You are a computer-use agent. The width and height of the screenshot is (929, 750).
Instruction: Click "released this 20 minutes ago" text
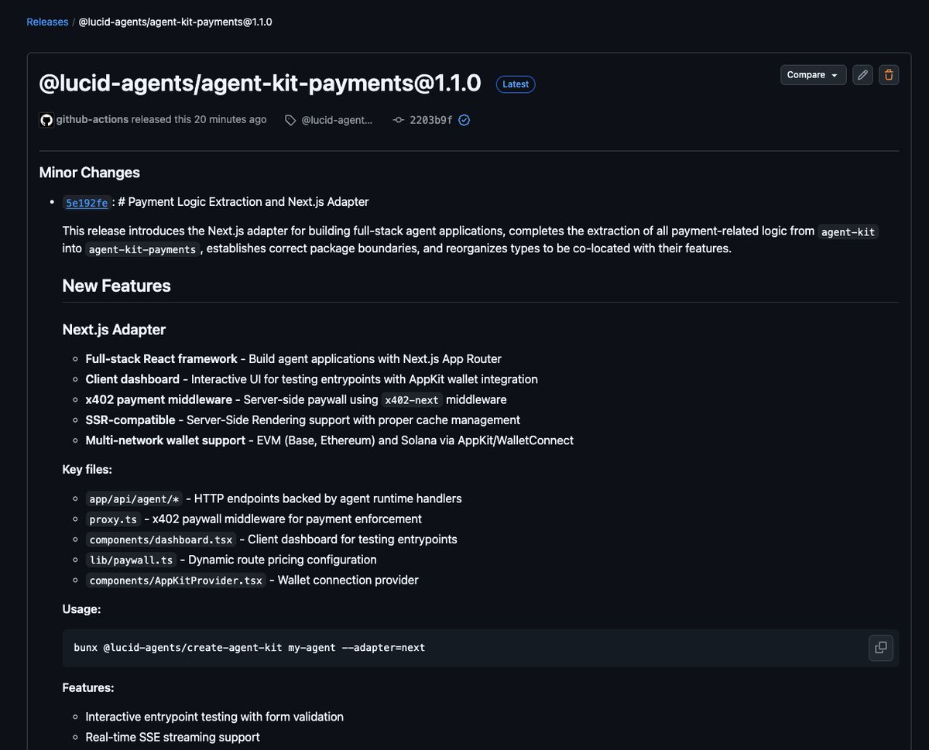click(199, 120)
